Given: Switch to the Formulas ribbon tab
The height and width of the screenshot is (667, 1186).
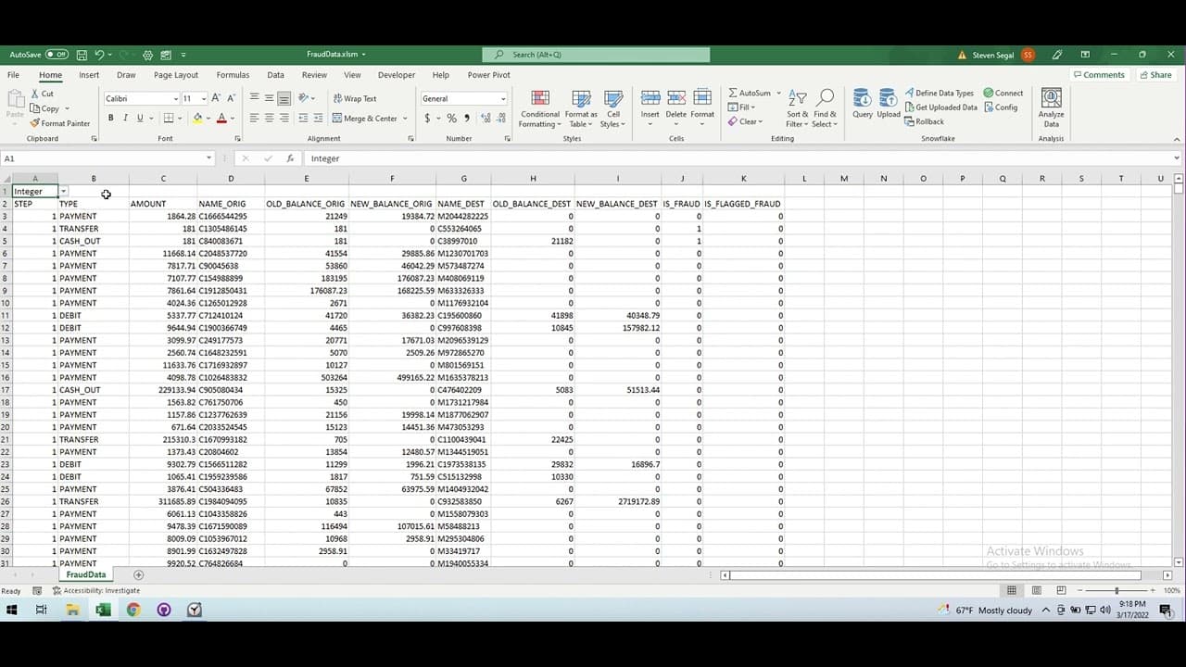Looking at the screenshot, I should [x=233, y=75].
